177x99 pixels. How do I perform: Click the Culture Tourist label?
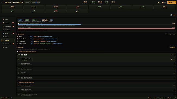[22, 44]
